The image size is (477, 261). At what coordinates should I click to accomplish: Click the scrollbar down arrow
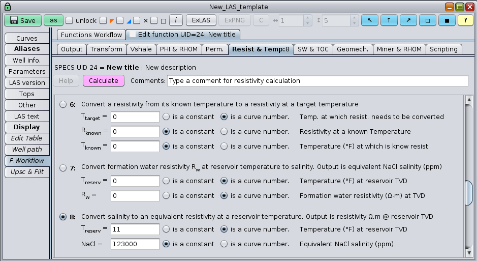pos(469,253)
